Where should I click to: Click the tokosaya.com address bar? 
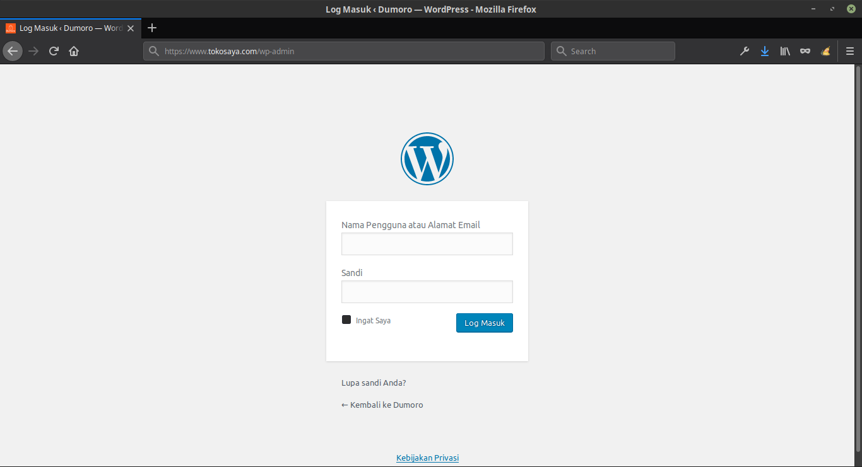pos(344,51)
